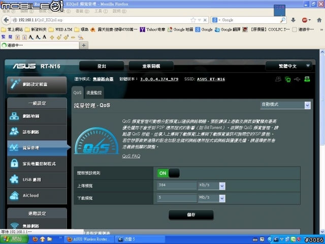Open the WEB ATM bookmark folder
This screenshot has height=244, width=325.
pos(60,29)
